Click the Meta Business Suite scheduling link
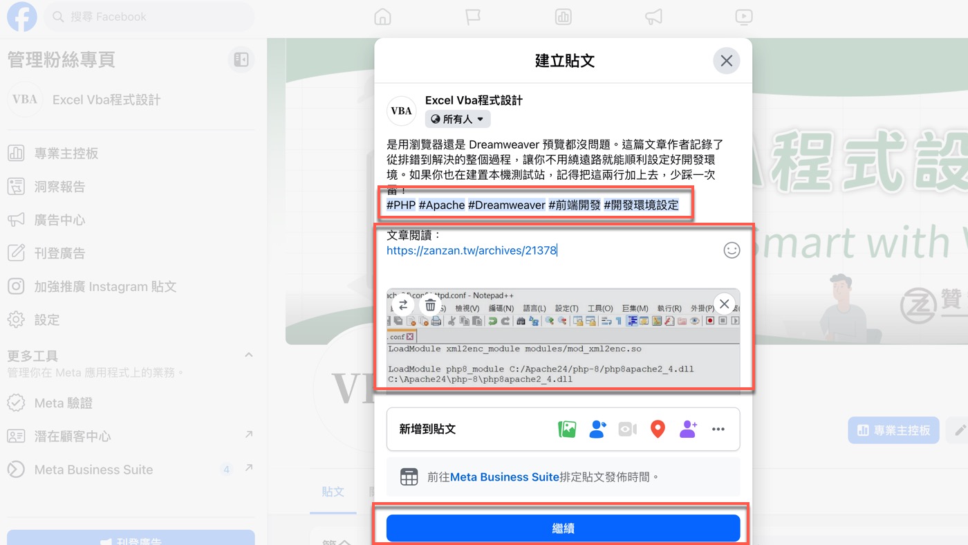The width and height of the screenshot is (968, 545). pos(504,477)
